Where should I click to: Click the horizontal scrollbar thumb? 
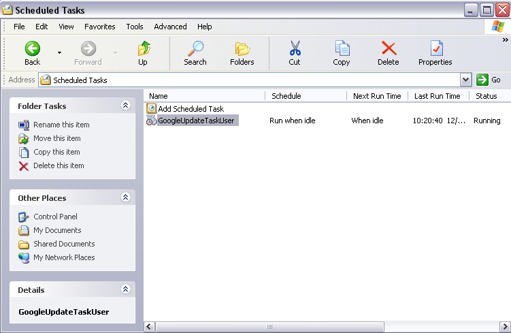pos(270,326)
